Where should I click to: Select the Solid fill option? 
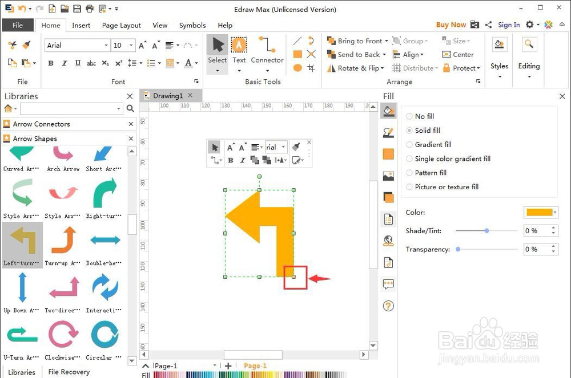click(423, 131)
